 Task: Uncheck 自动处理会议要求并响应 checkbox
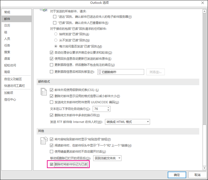pyautogui.click(x=52, y=53)
